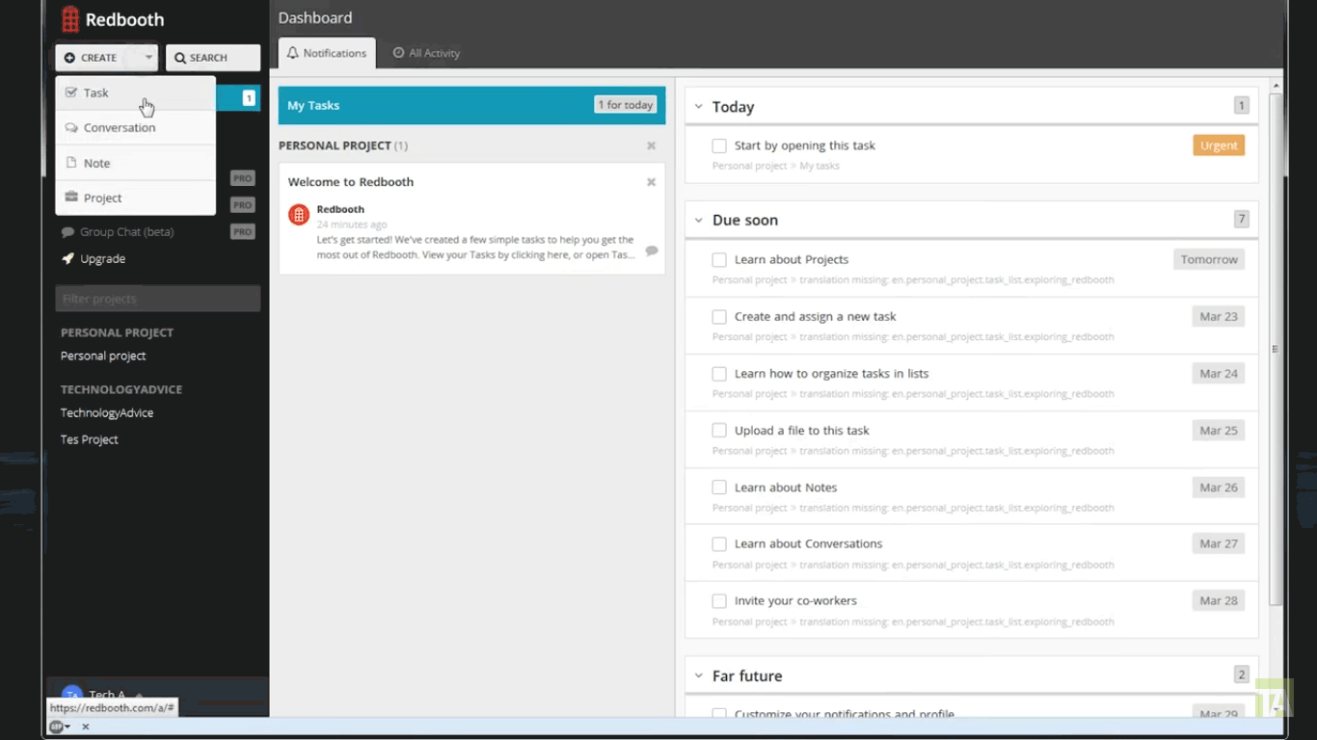Click the Mar 26 due date badge
Viewport: 1317px width, 740px height.
1219,487
